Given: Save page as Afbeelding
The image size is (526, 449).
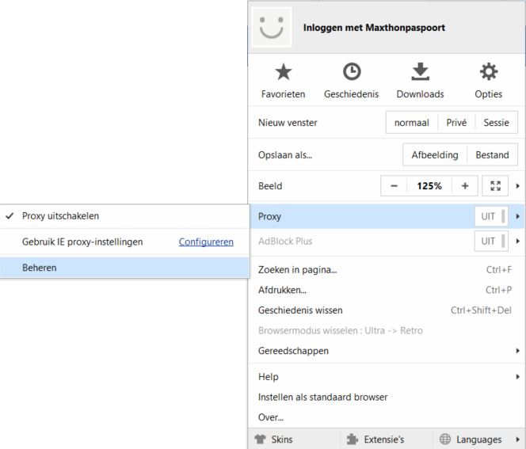Looking at the screenshot, I should click(435, 155).
